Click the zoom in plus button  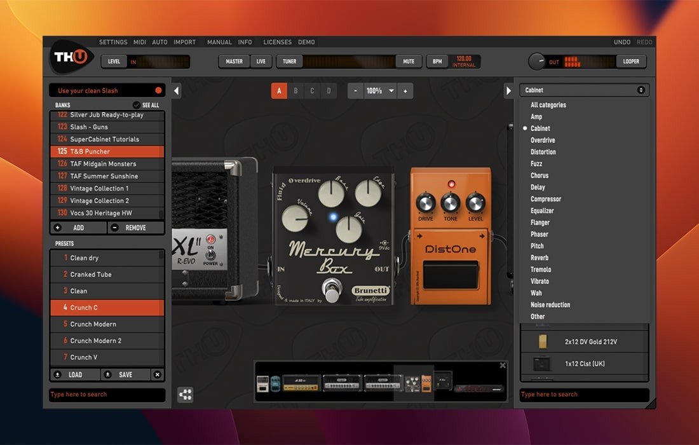pos(405,91)
